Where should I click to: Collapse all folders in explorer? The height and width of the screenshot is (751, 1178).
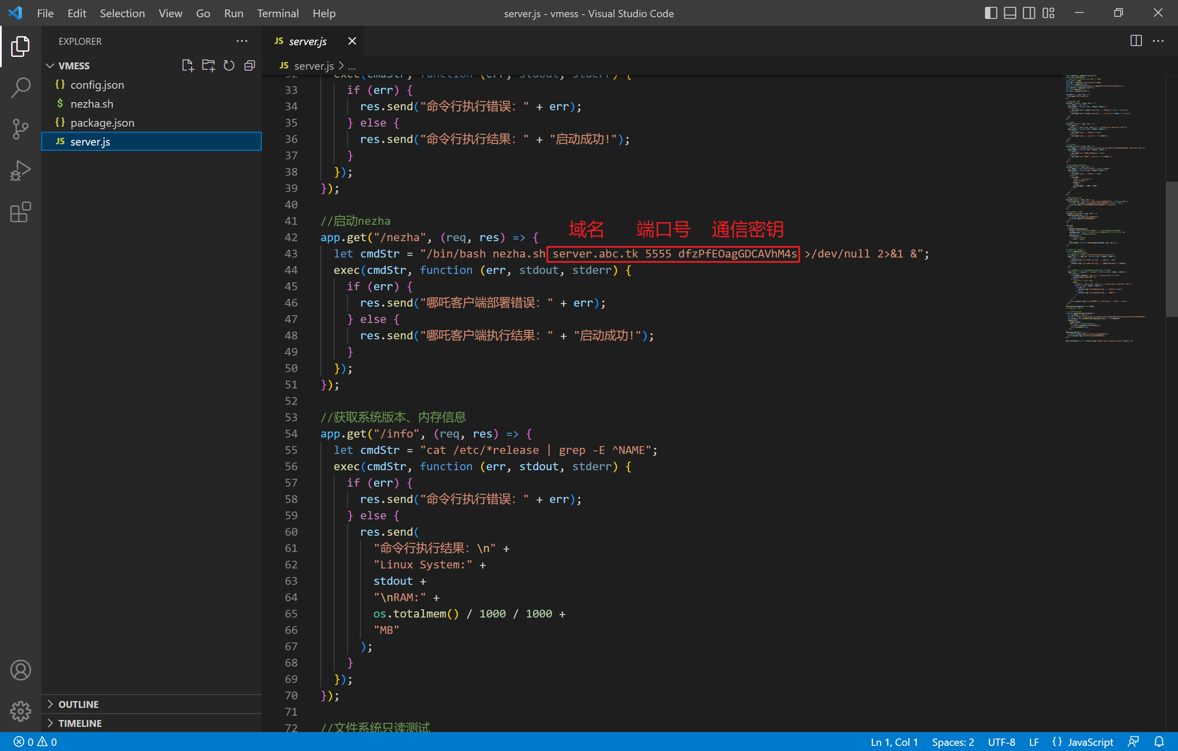coord(249,65)
